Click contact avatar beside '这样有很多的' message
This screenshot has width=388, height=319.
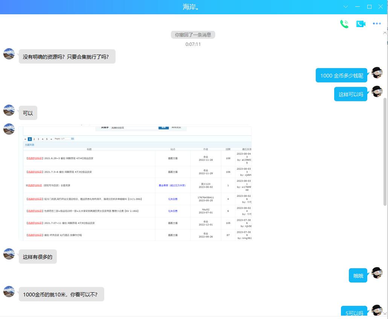(x=9, y=254)
